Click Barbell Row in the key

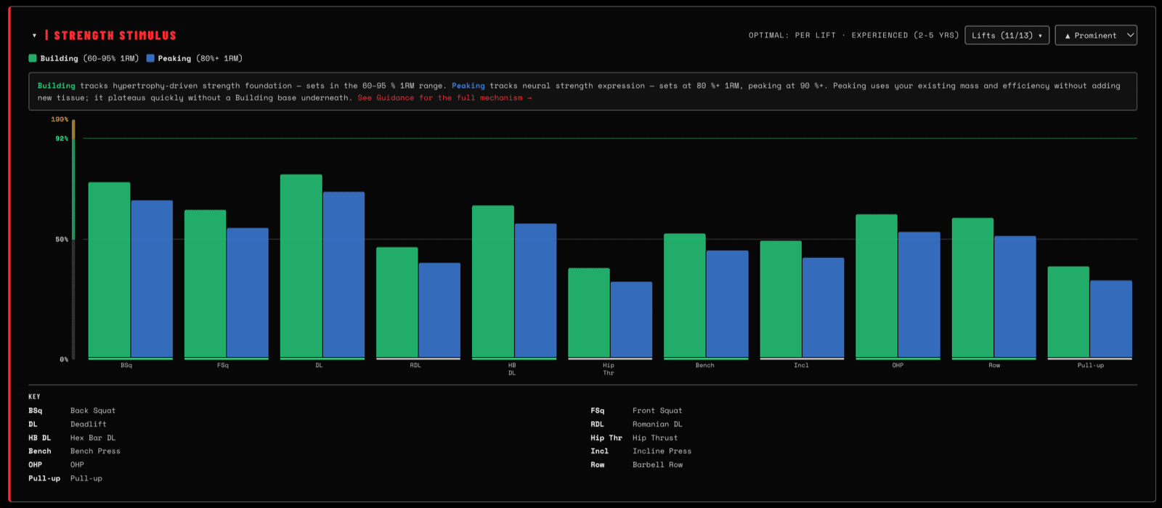657,464
